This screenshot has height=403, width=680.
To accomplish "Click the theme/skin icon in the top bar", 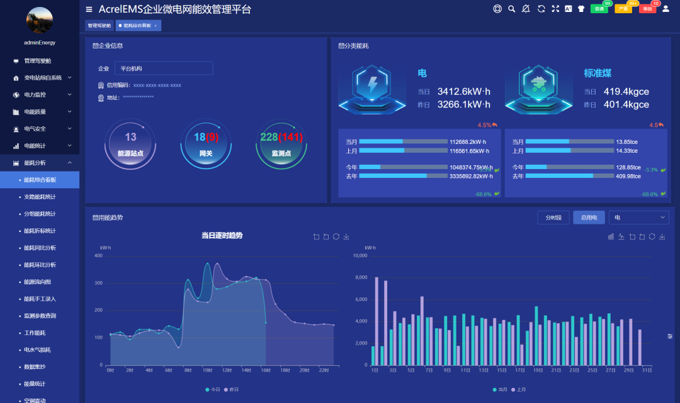I will [581, 9].
